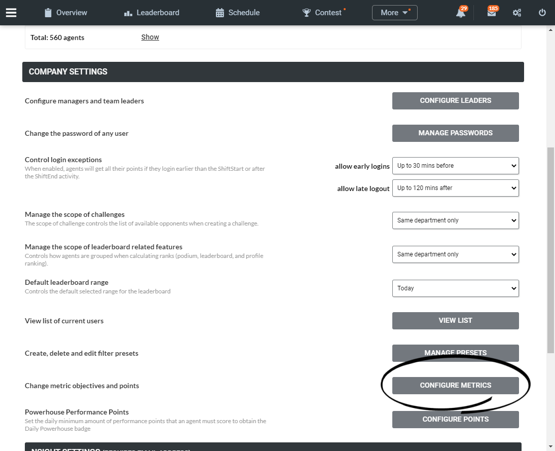Go to the Schedule tab

[238, 13]
